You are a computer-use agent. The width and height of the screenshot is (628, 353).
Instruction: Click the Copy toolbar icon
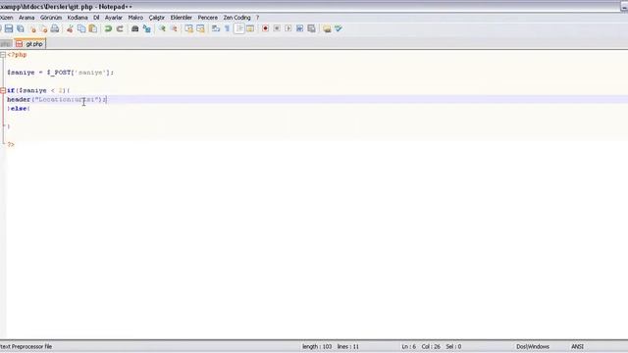point(81,28)
